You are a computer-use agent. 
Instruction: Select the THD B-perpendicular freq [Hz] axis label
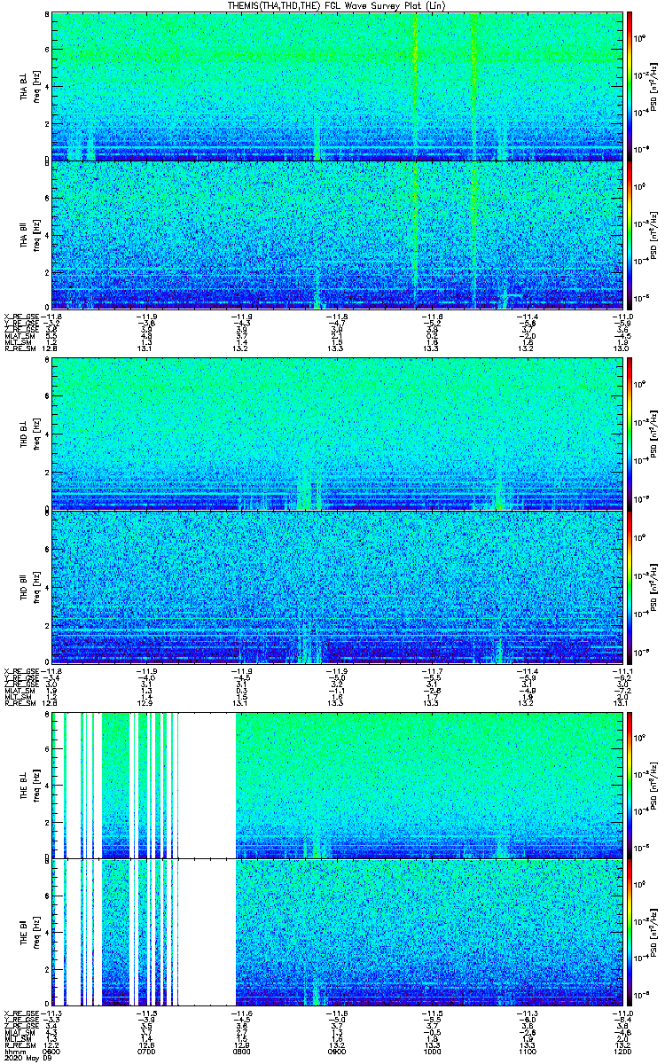tap(38, 434)
